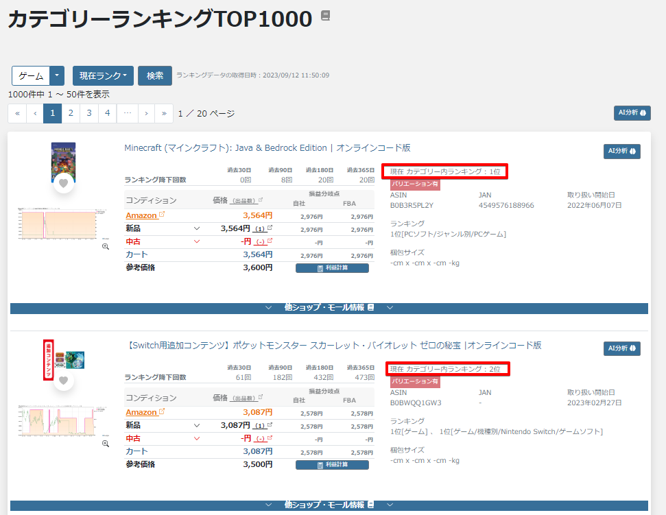Screen dimensions: 666x515
Task: Open the 新品 (1) seller-count link for Pokémon
Action: point(263,425)
